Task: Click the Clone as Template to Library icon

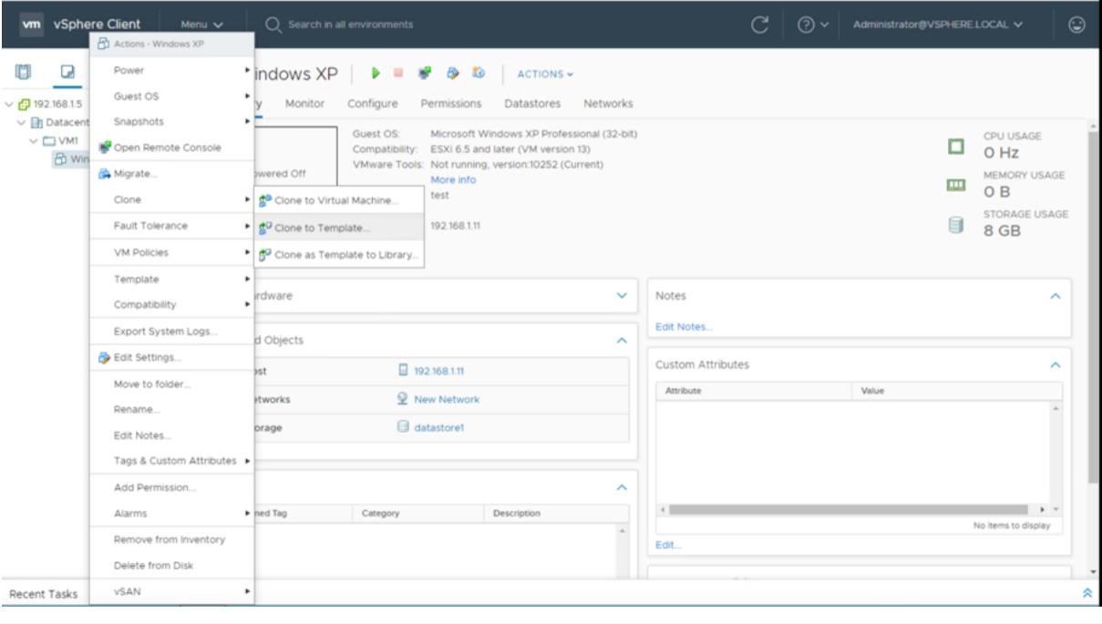Action: point(265,255)
